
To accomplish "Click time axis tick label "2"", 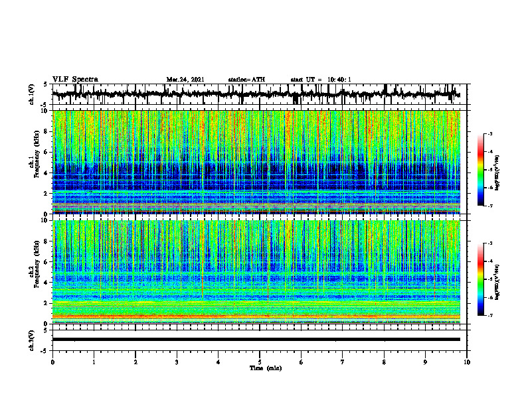I will (135, 362).
